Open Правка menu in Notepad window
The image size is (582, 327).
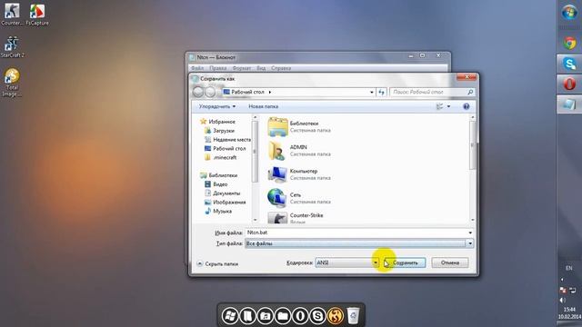tap(218, 68)
